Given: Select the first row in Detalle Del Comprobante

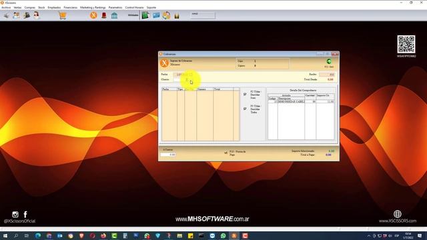Looking at the screenshot, I should (301, 101).
